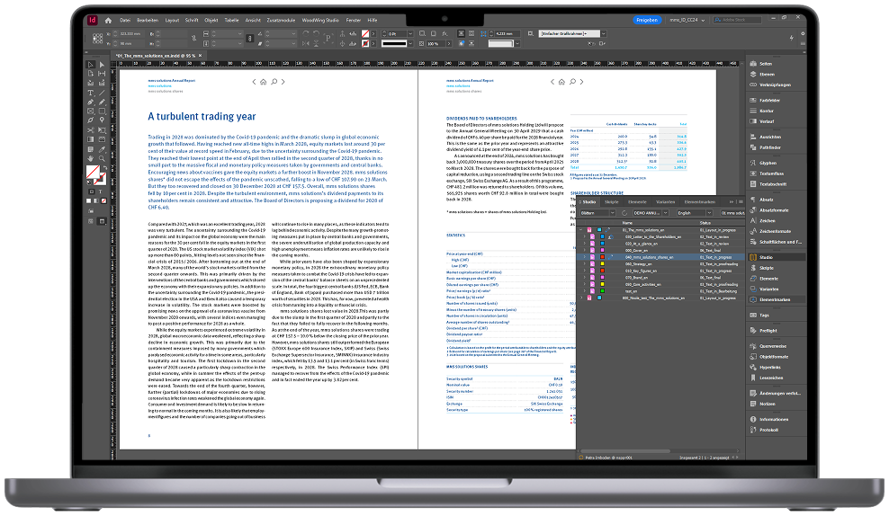The height and width of the screenshot is (516, 889).
Task: Open the Fenster menu
Action: 354,21
